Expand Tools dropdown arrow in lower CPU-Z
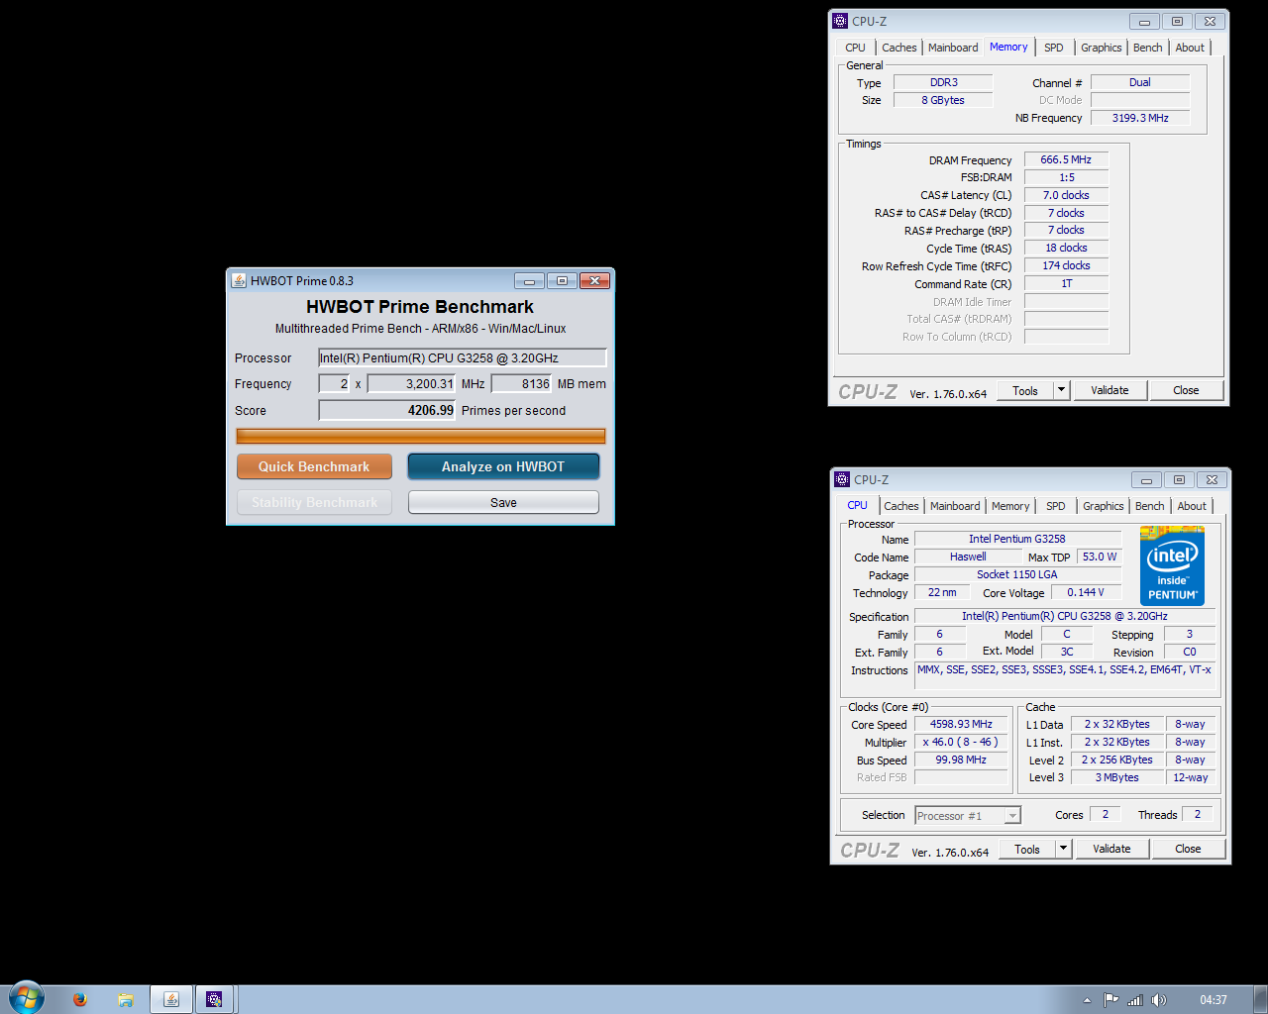 [1063, 849]
